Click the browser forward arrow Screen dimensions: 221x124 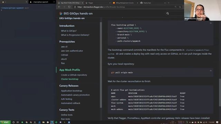tap(64, 7)
